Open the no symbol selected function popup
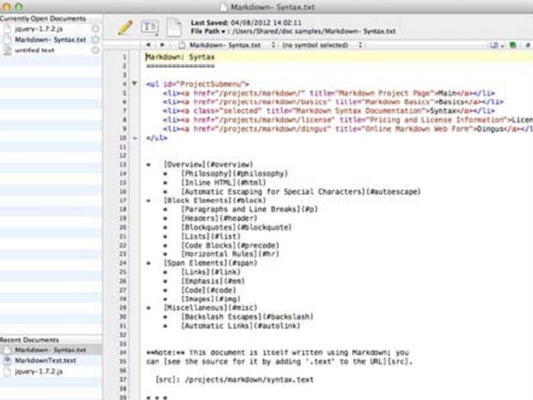The image size is (533, 400). 320,45
